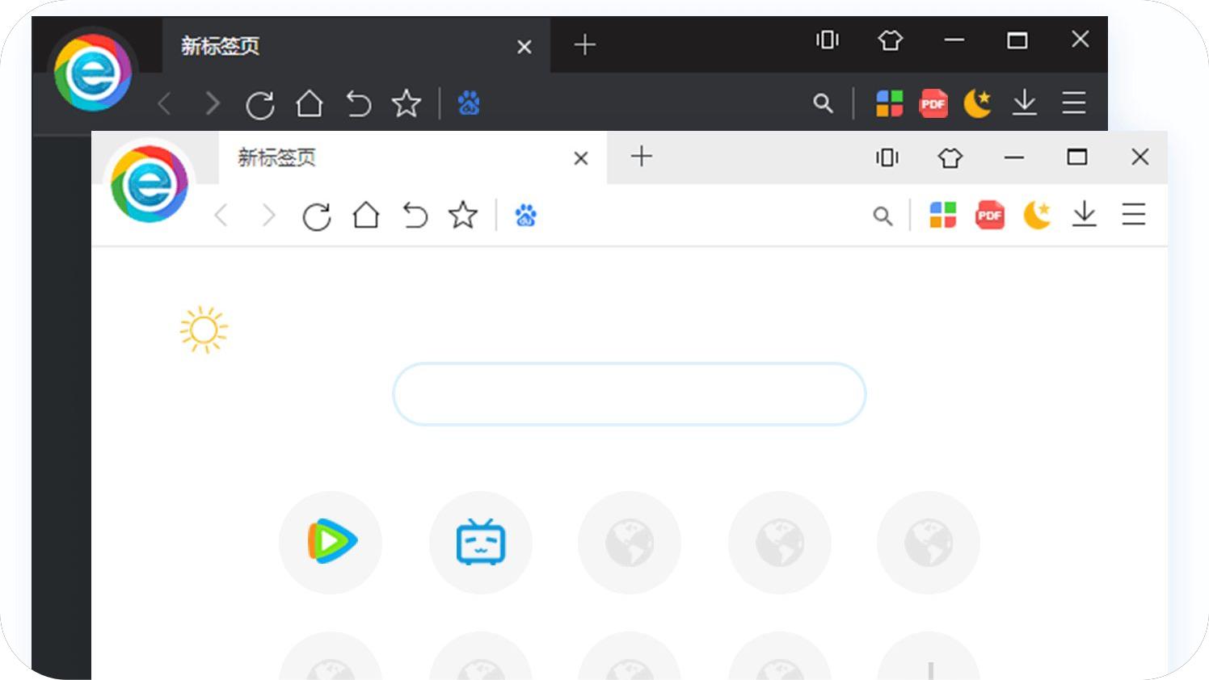This screenshot has width=1209, height=680.
Task: Click the search magnifier in the dark window toolbar
Action: 824,103
